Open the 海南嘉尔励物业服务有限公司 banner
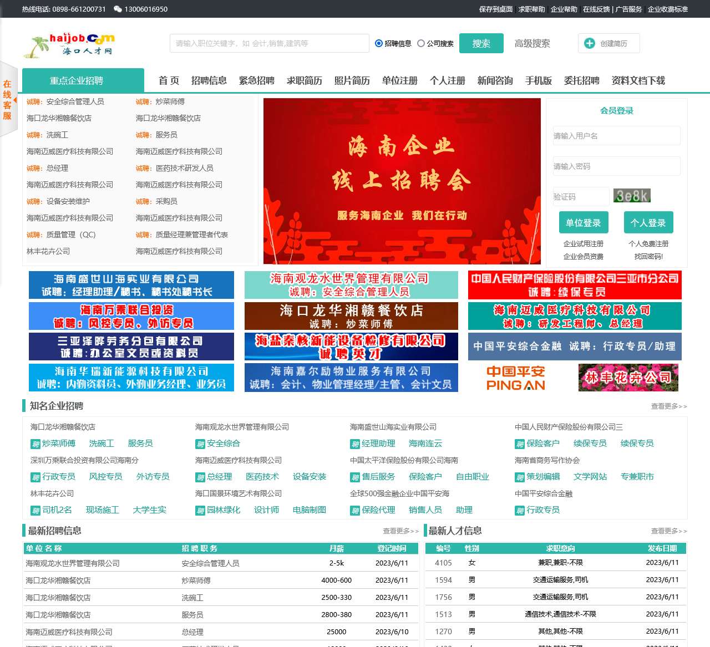 (351, 378)
